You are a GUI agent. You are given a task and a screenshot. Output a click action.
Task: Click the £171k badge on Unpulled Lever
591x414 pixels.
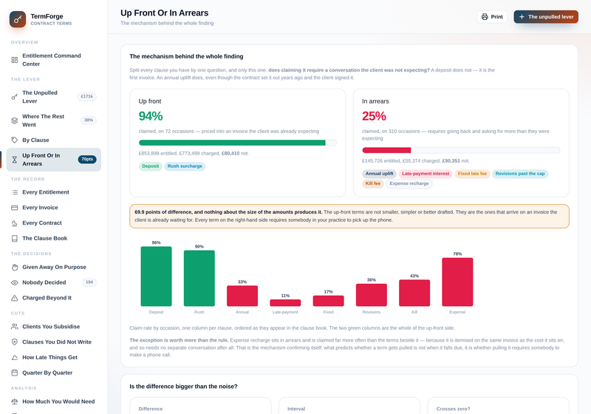(x=87, y=97)
